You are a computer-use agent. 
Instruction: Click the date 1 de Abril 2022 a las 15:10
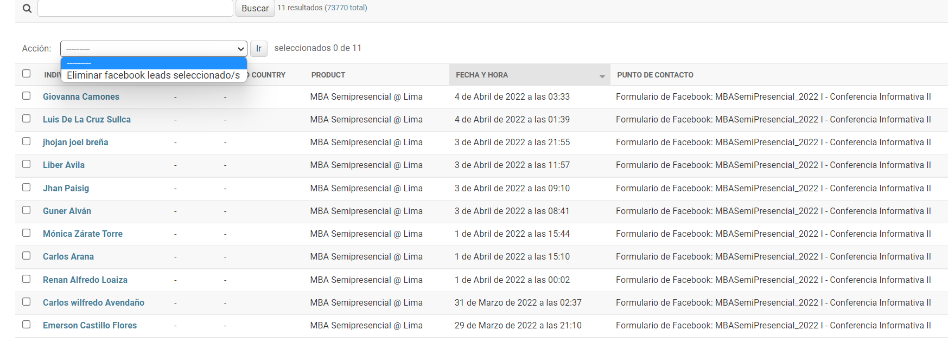pos(512,256)
